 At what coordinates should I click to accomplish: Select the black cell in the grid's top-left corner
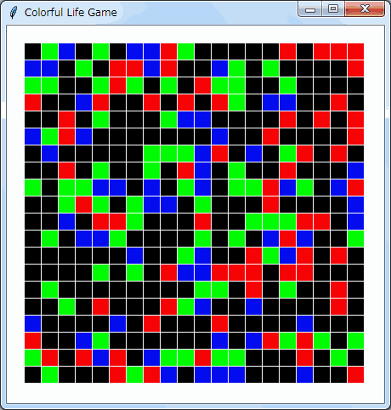point(32,51)
